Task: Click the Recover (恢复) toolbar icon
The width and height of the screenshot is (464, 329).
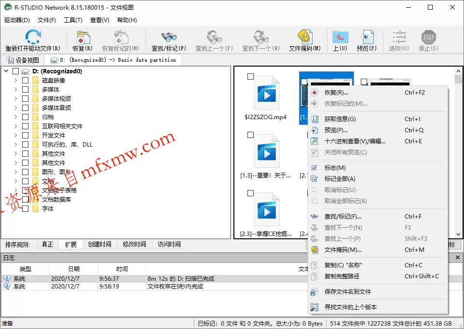Action: tap(83, 37)
